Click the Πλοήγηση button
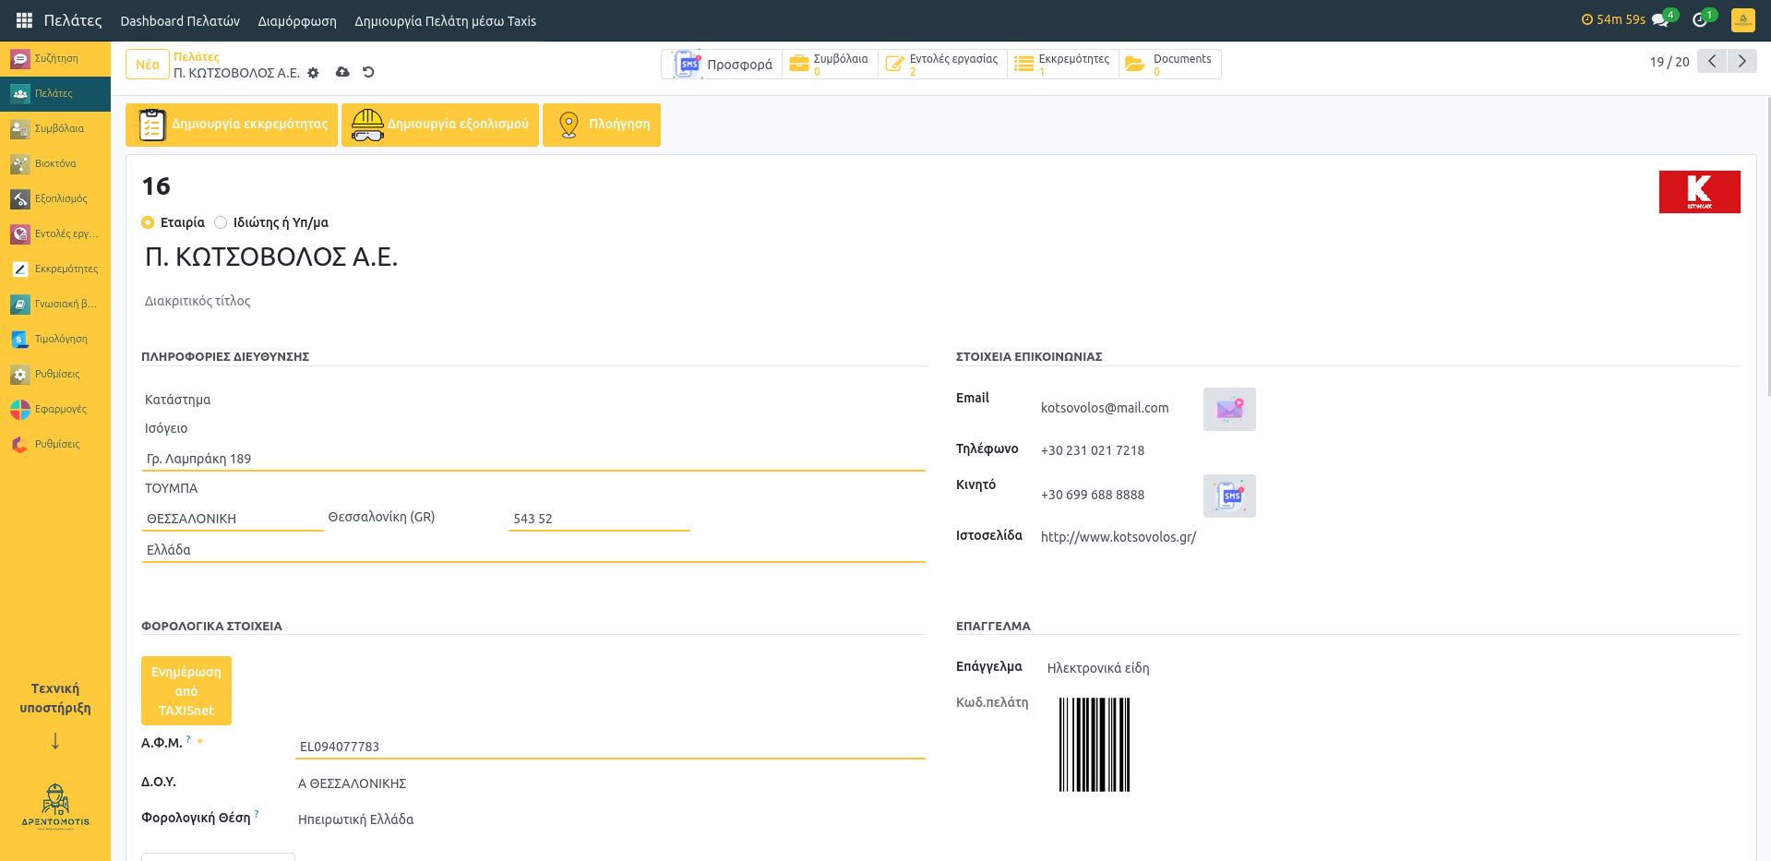Image resolution: width=1771 pixels, height=861 pixels. 602,125
